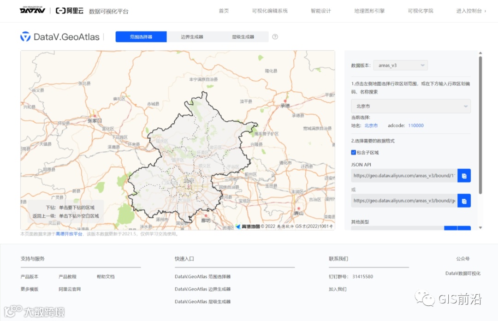
Task: Click the 高德地图 logo on map
Action: tap(248, 226)
